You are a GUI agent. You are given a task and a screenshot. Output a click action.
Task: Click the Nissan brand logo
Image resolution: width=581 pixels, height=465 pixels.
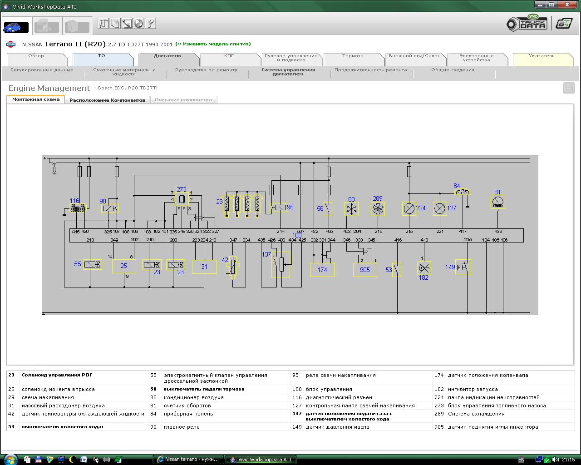click(10, 44)
